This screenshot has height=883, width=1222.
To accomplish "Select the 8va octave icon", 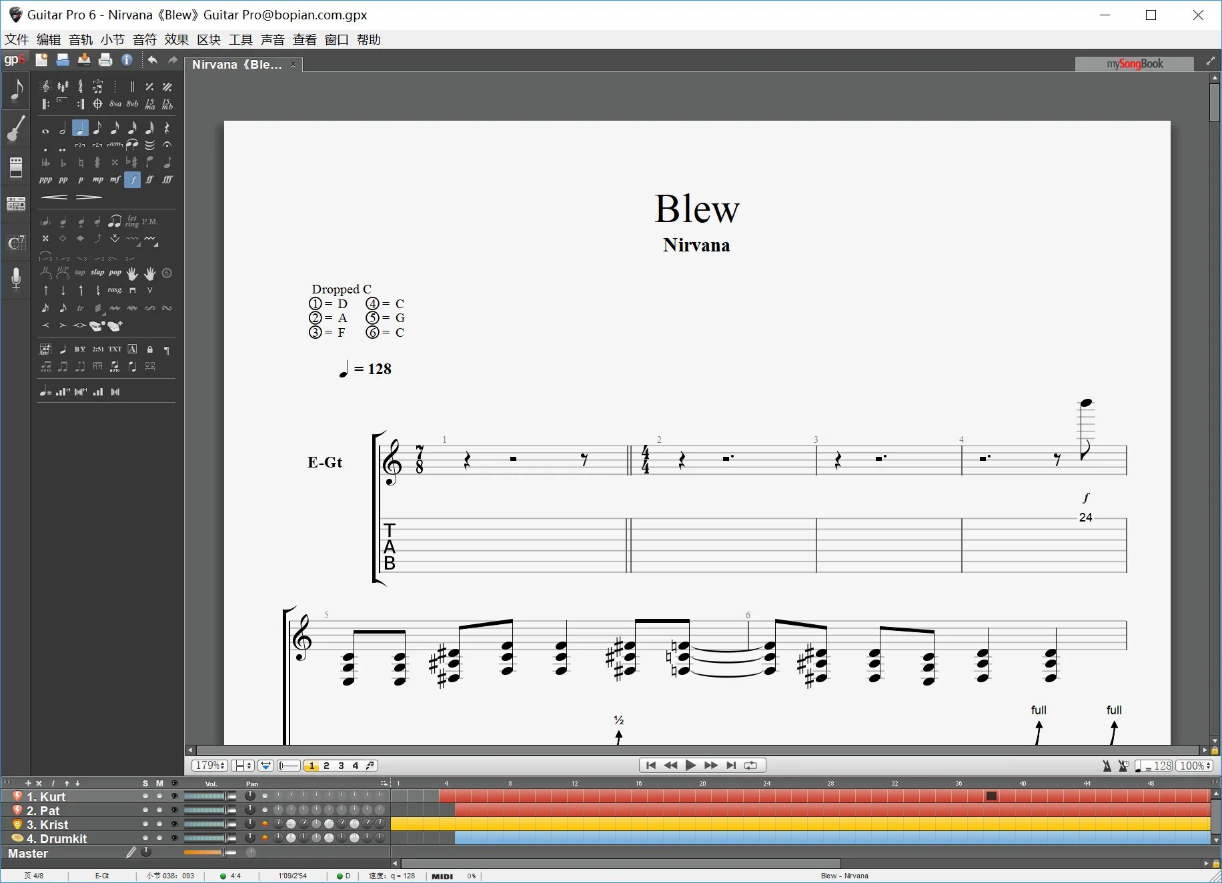I will [115, 104].
